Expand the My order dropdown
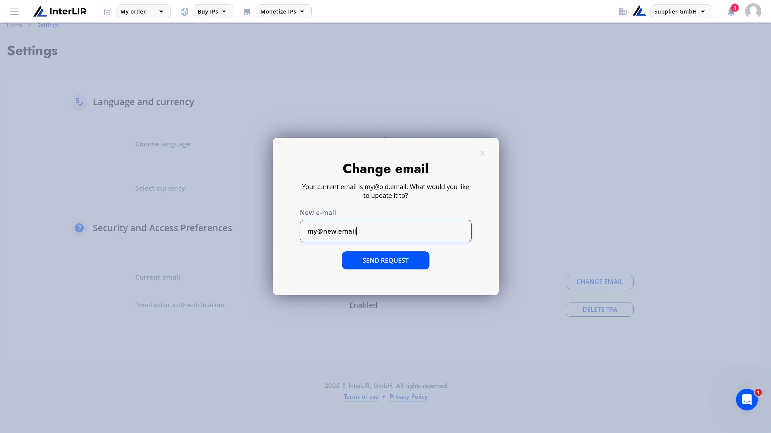 tap(143, 11)
